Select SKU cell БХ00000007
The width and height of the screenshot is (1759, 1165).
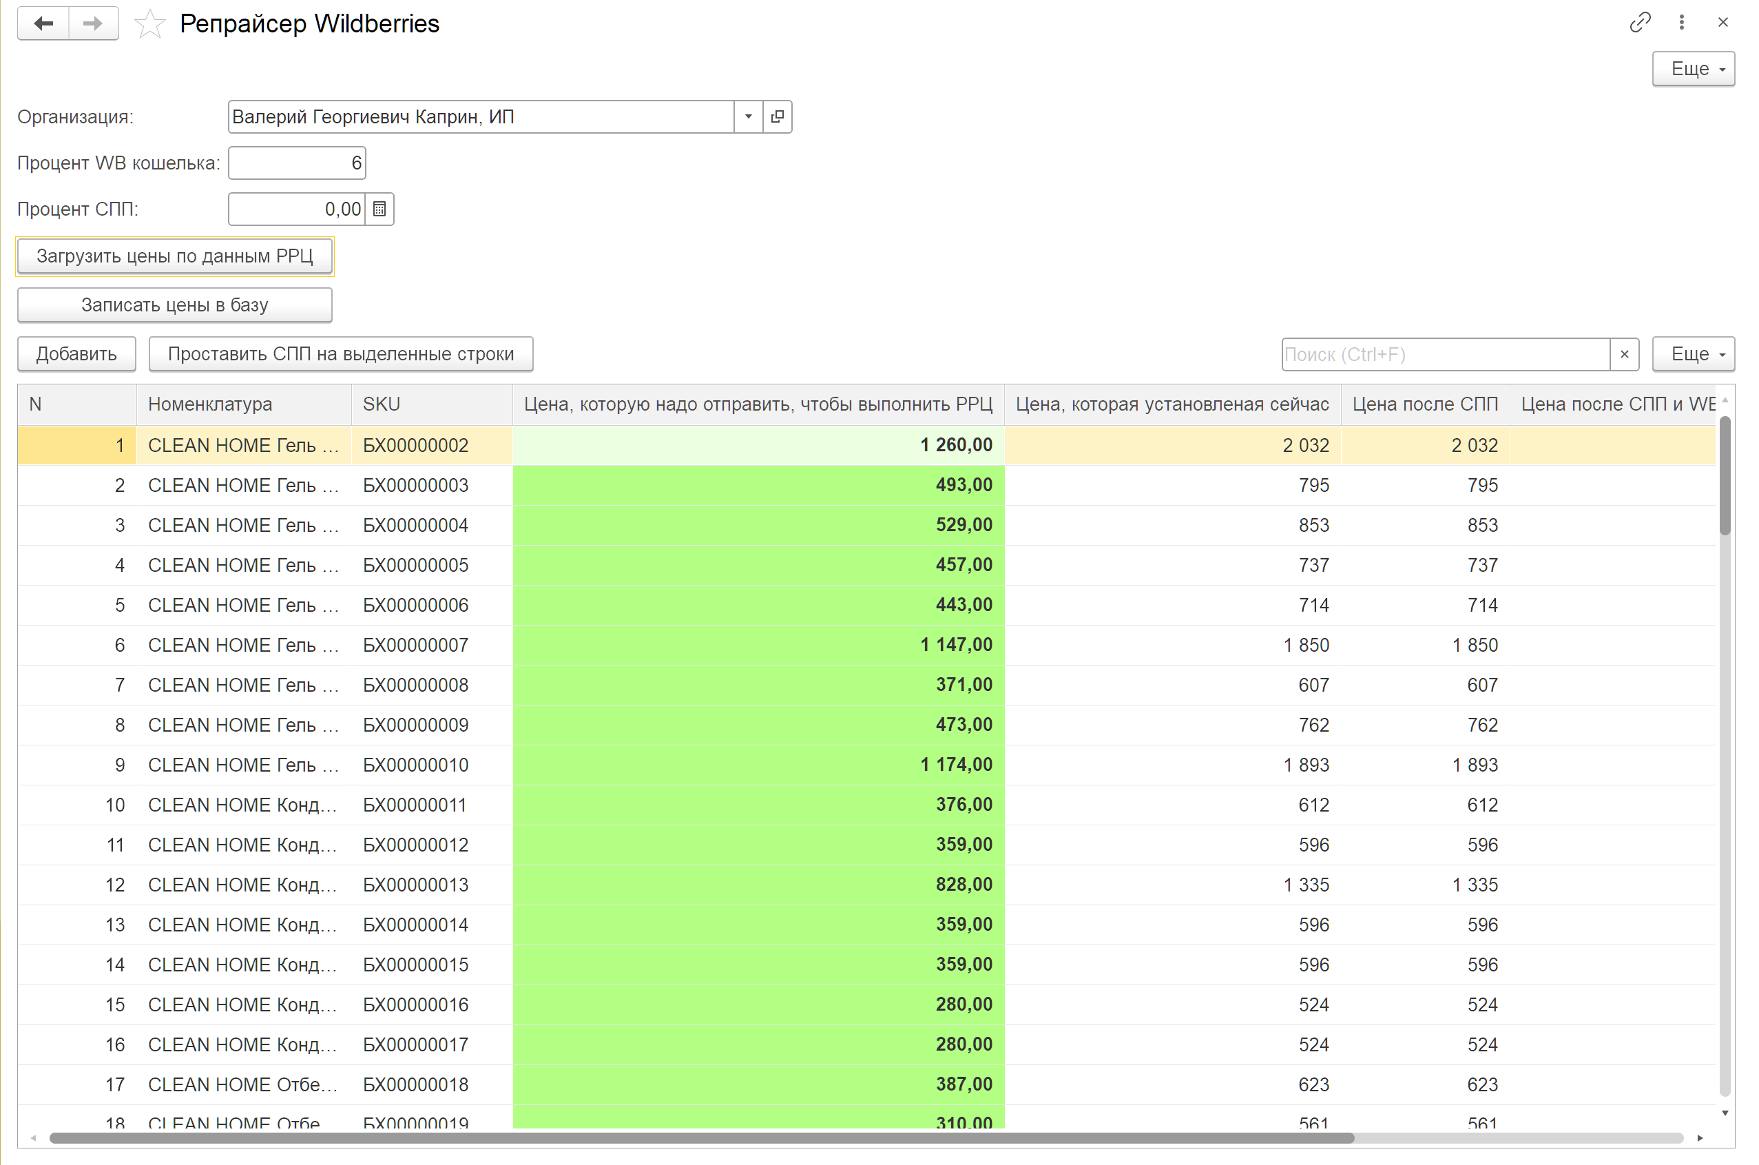pyautogui.click(x=433, y=645)
